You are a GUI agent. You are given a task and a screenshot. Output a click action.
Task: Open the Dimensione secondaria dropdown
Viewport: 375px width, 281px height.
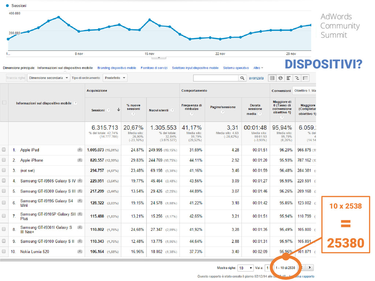pos(48,78)
